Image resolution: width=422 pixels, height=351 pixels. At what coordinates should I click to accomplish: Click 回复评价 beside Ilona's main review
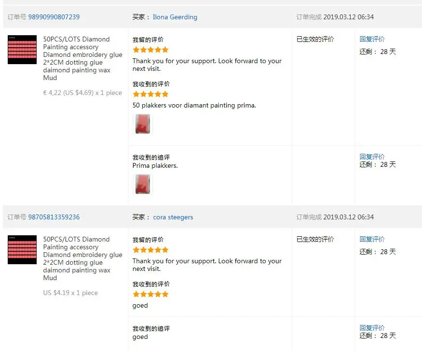pos(372,39)
